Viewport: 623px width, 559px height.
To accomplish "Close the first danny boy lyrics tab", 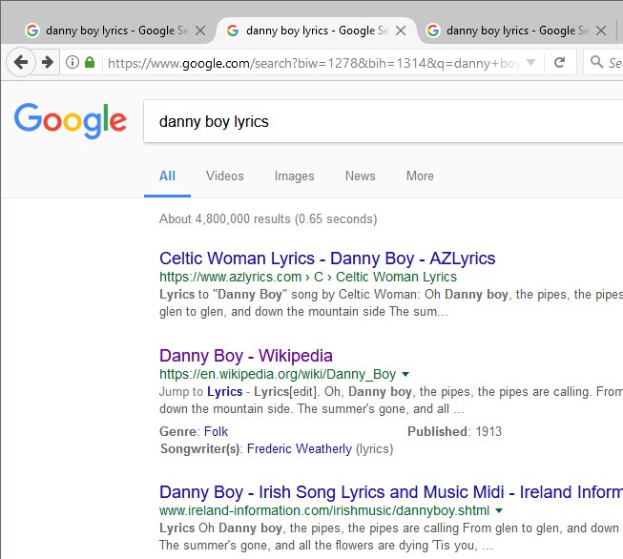I will 200,31.
